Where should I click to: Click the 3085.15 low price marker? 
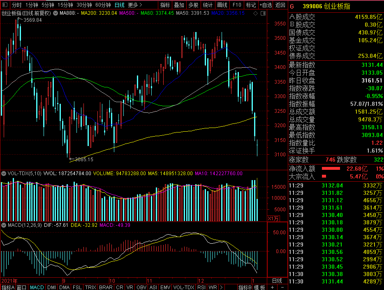click(x=84, y=160)
